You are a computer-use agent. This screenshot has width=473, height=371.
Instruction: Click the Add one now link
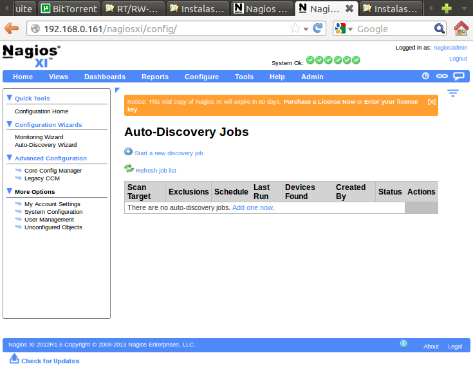252,207
